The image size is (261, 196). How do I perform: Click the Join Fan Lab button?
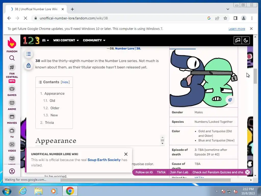tap(179, 172)
